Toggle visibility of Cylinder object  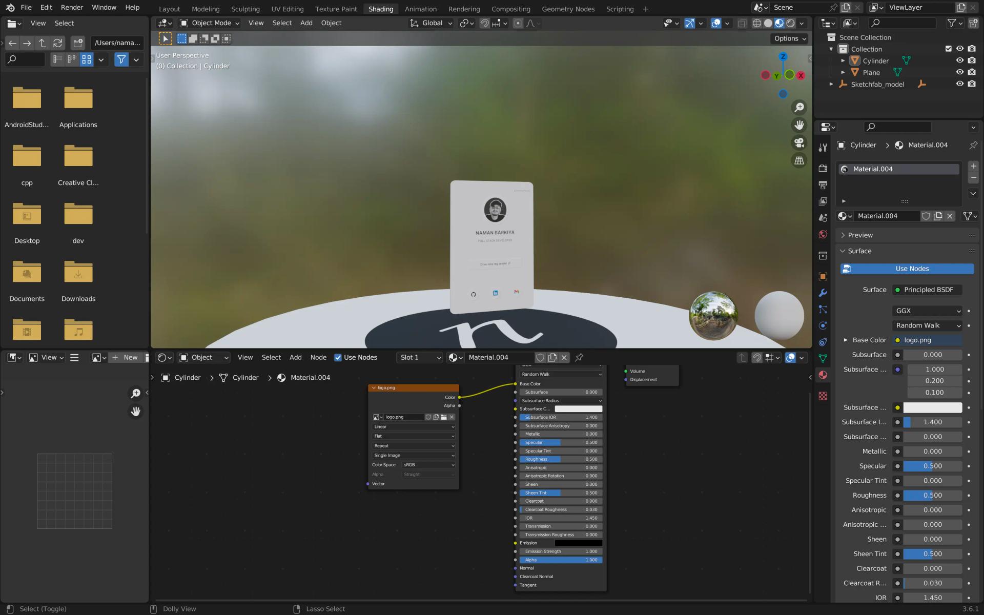(x=960, y=60)
